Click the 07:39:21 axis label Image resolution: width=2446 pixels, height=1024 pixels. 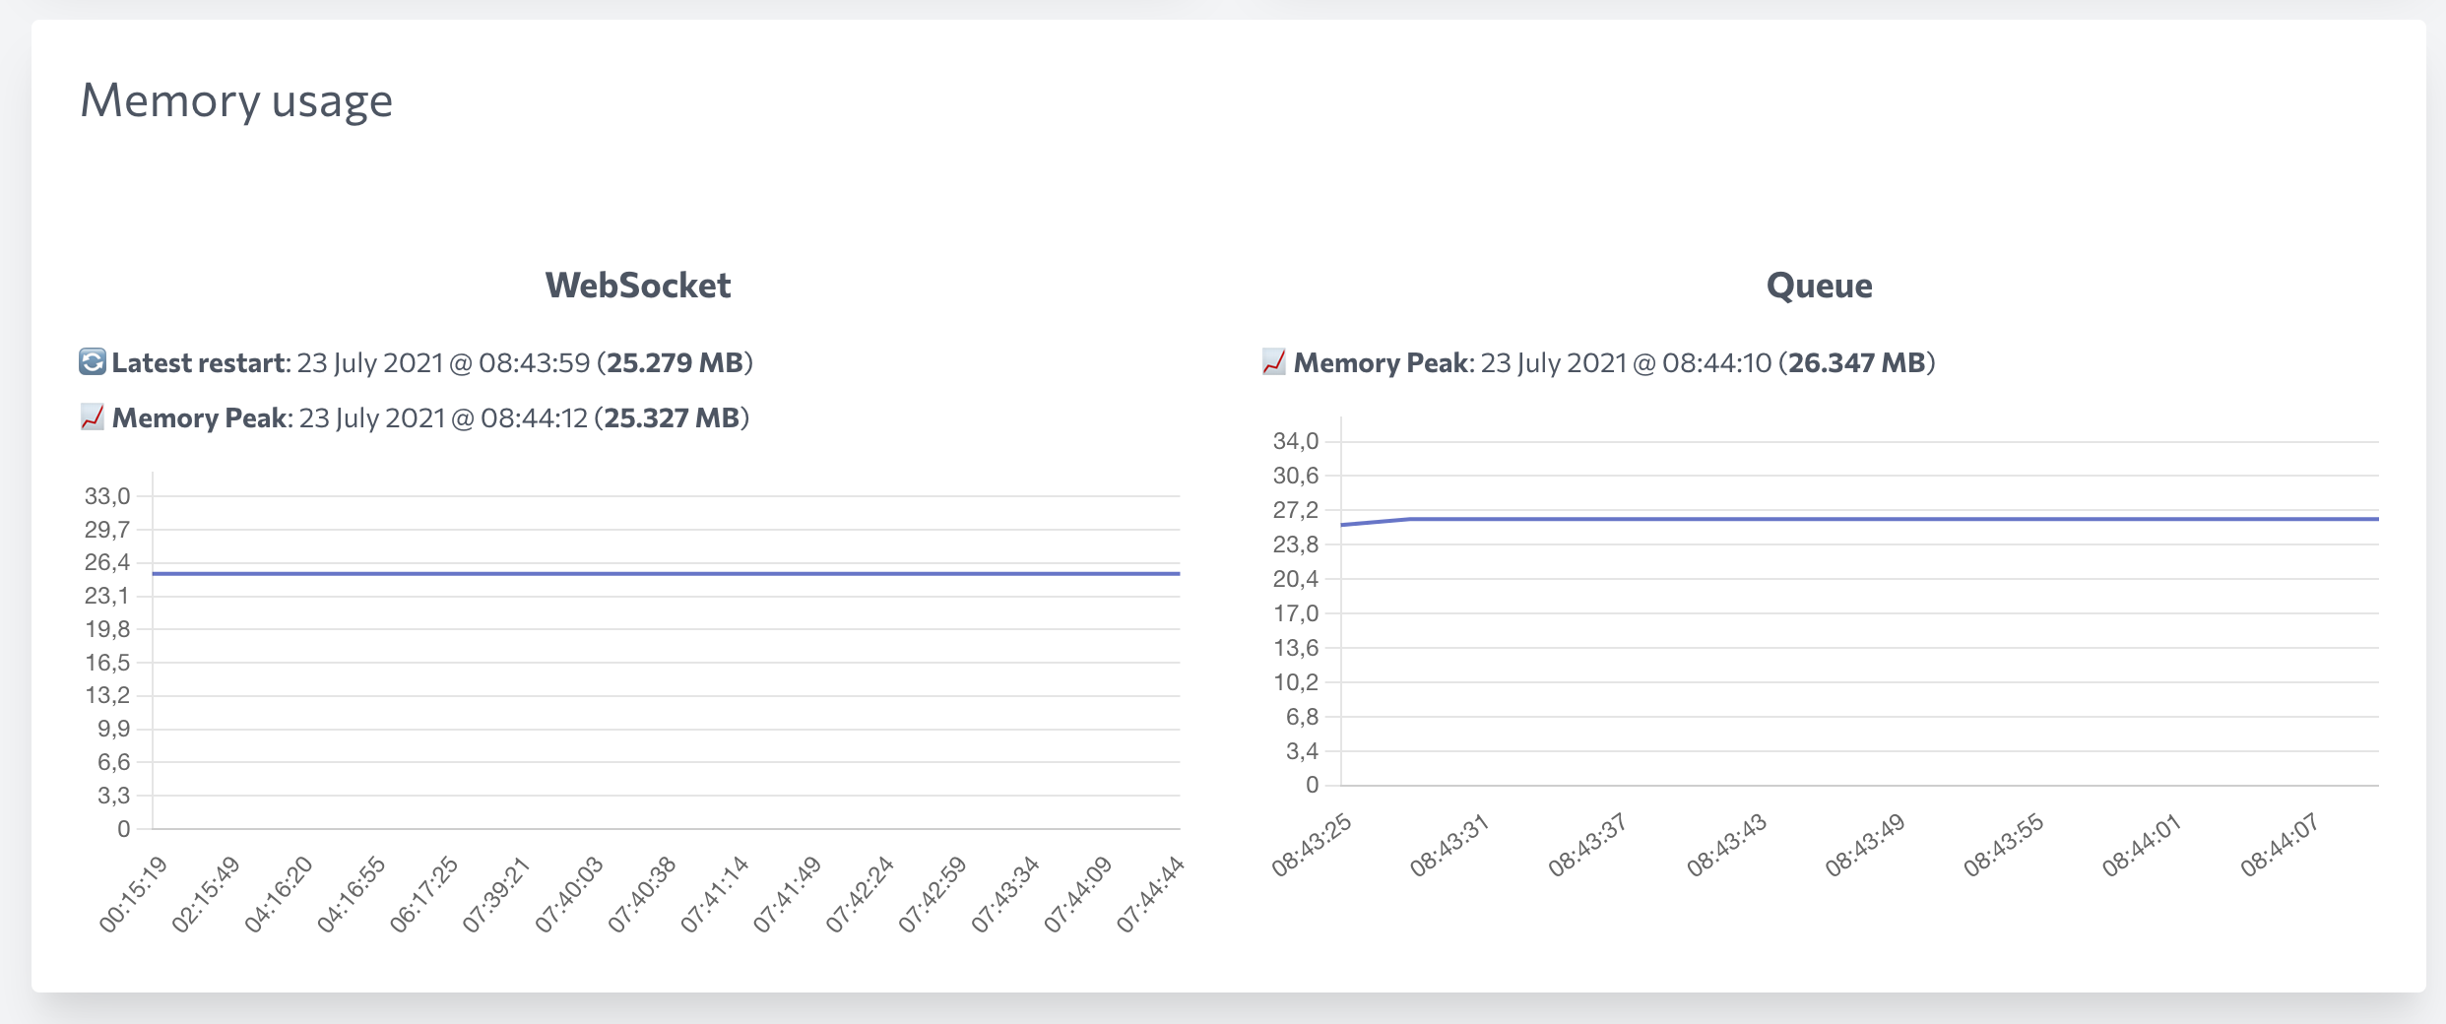[497, 894]
